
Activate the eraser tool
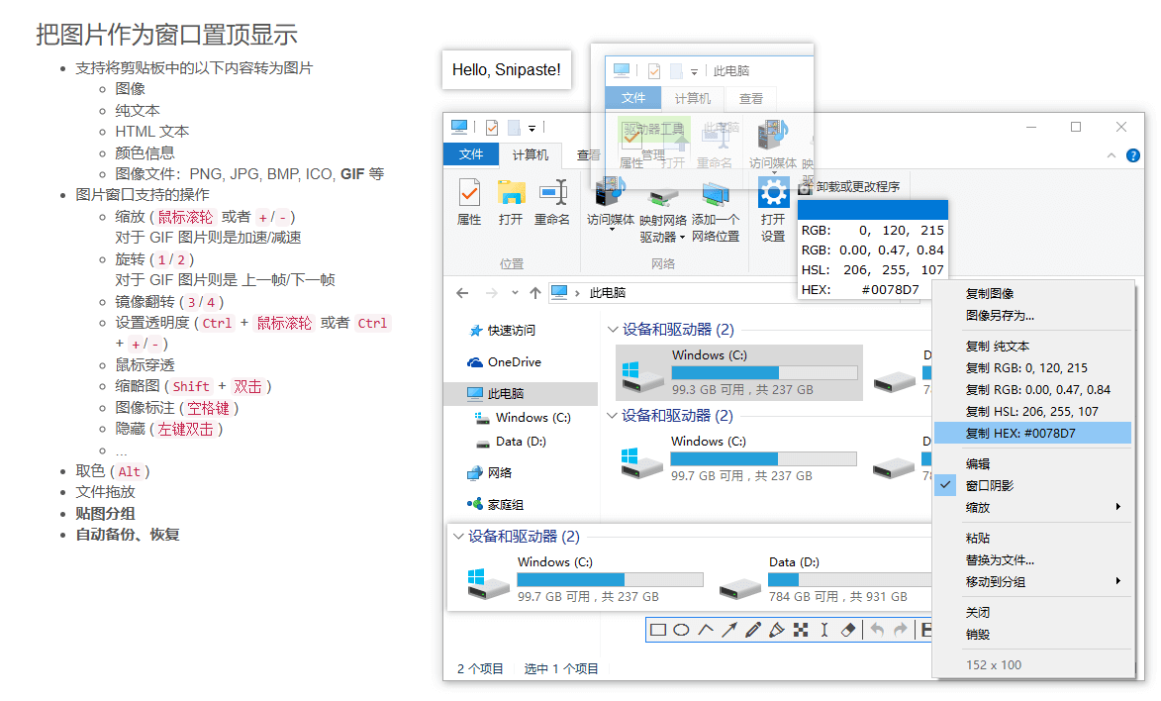point(847,630)
